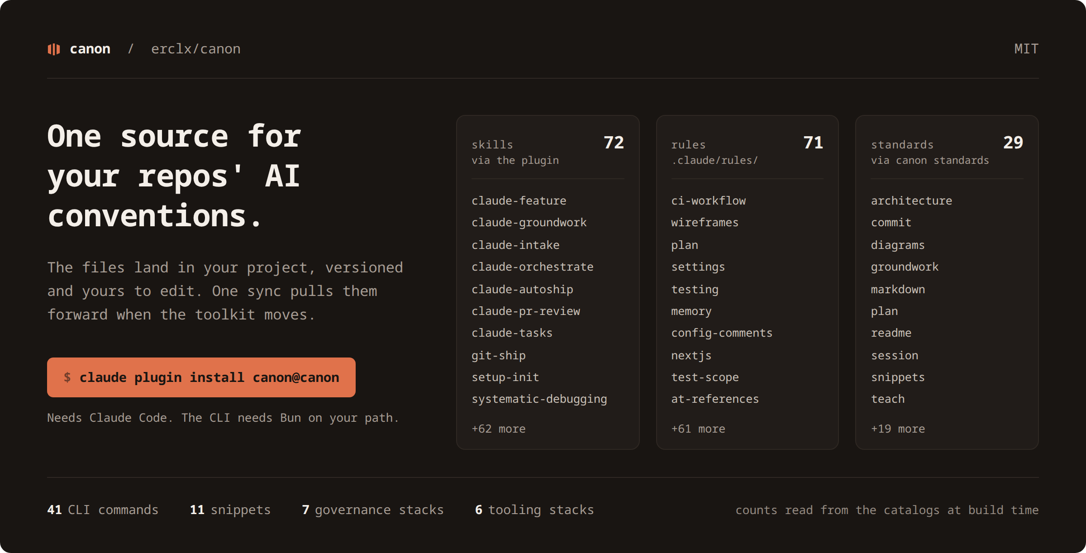The height and width of the screenshot is (553, 1086).
Task: Select diagrams standard entry
Action: click(x=898, y=245)
